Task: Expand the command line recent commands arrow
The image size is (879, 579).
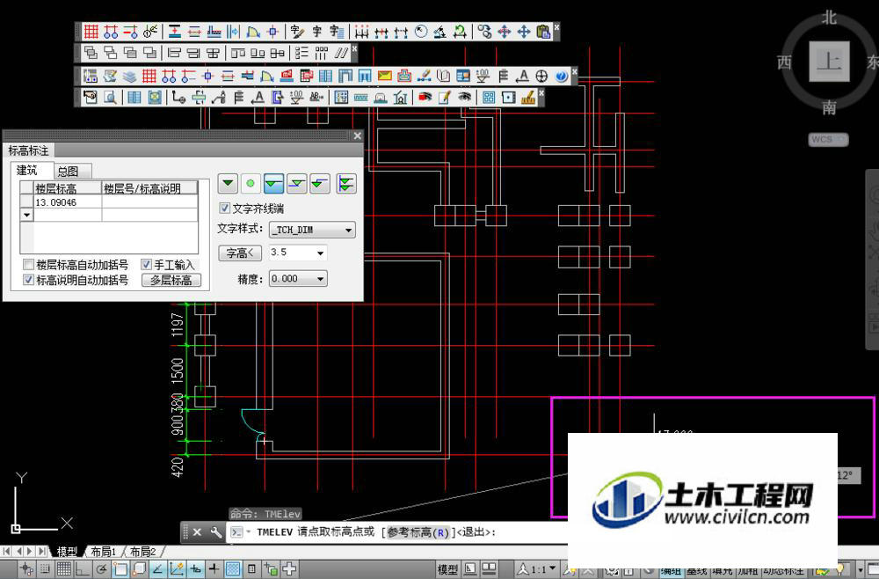Action: (248, 531)
